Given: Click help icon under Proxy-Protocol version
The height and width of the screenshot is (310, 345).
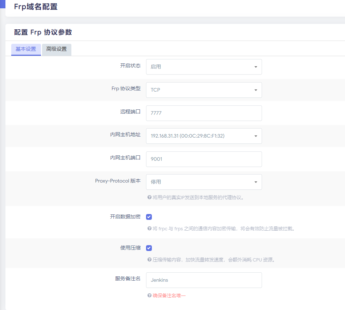Looking at the screenshot, I should [x=149, y=197].
